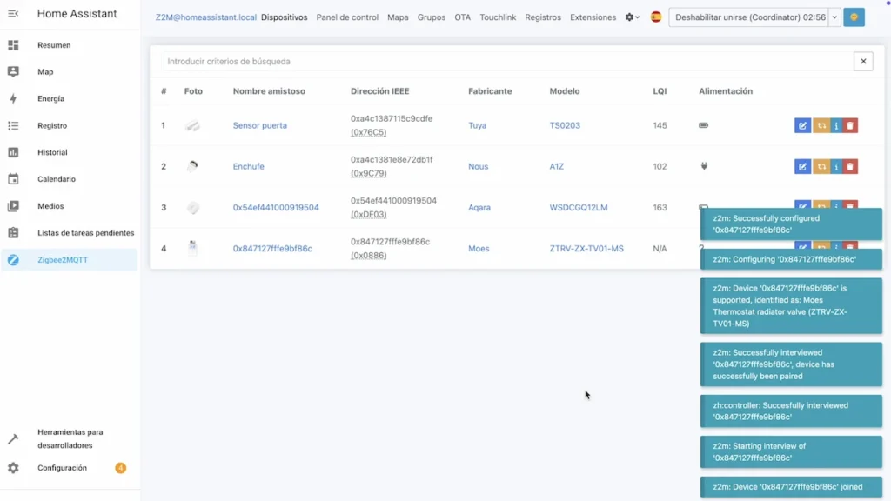
Task: Focus the search criteria input field
Action: (x=507, y=62)
